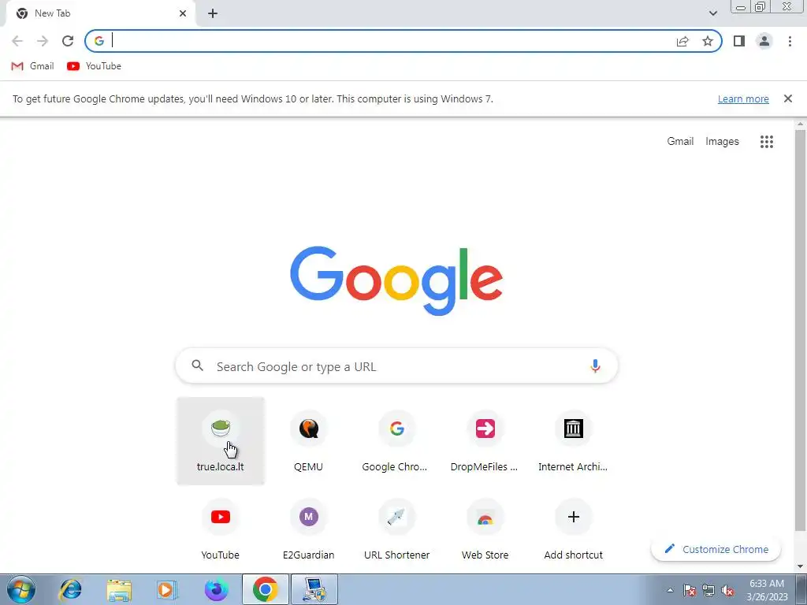The width and height of the screenshot is (807, 605).
Task: Click the page vertical scrollbar
Action: click(800, 329)
